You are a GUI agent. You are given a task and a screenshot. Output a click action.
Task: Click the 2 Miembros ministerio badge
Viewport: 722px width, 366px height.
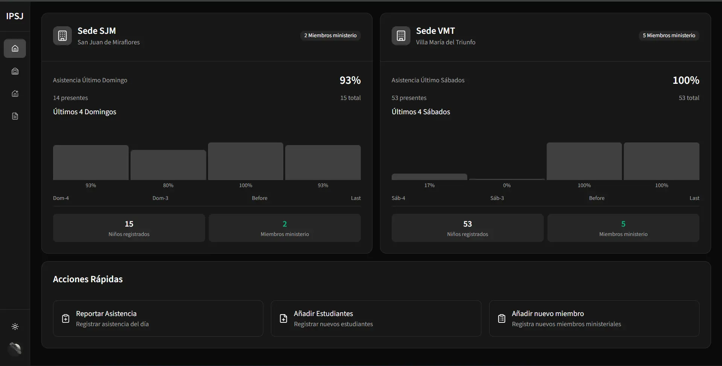coord(330,35)
